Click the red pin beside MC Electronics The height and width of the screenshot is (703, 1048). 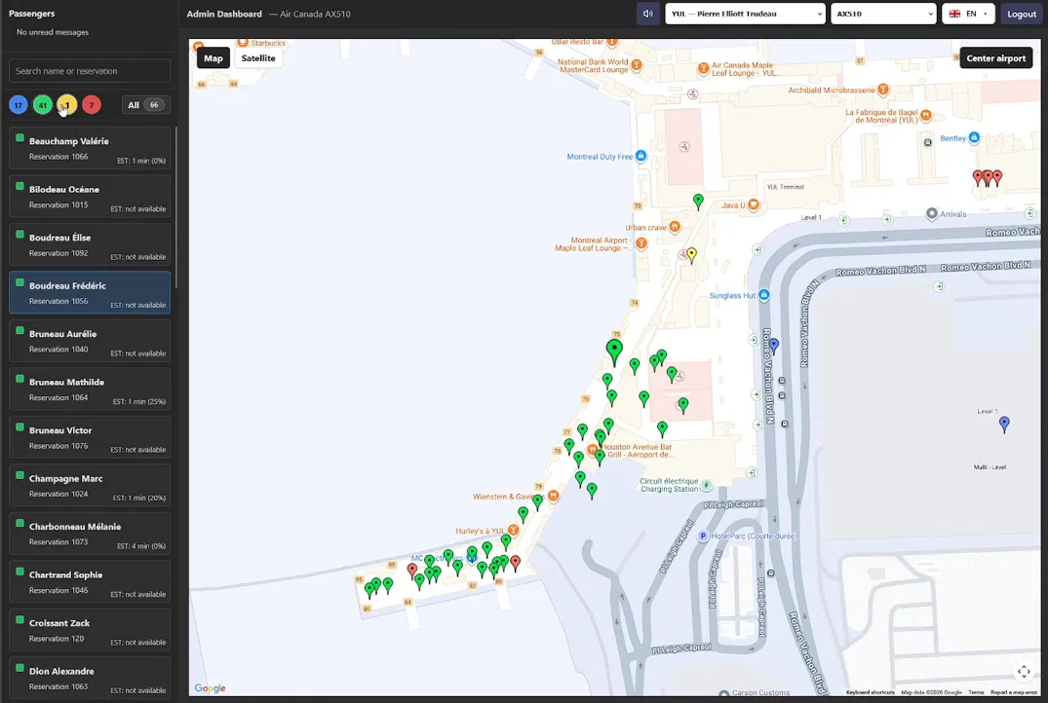(412, 571)
